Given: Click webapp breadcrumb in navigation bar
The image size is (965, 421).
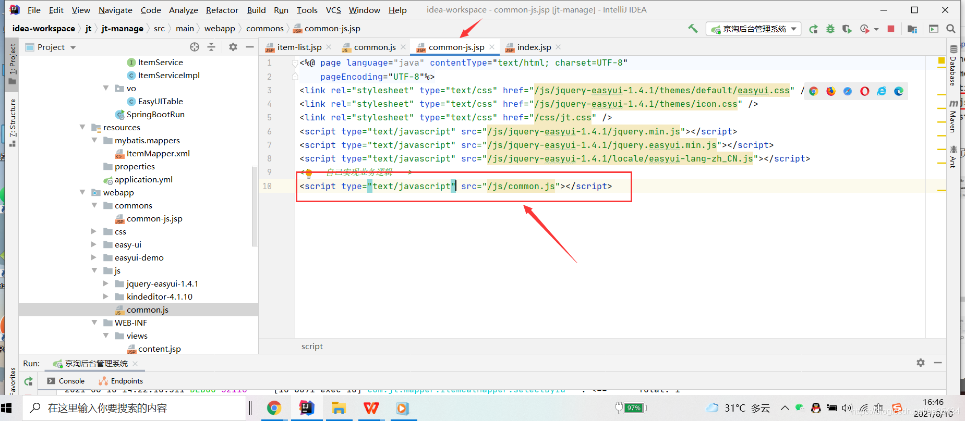Looking at the screenshot, I should (220, 29).
